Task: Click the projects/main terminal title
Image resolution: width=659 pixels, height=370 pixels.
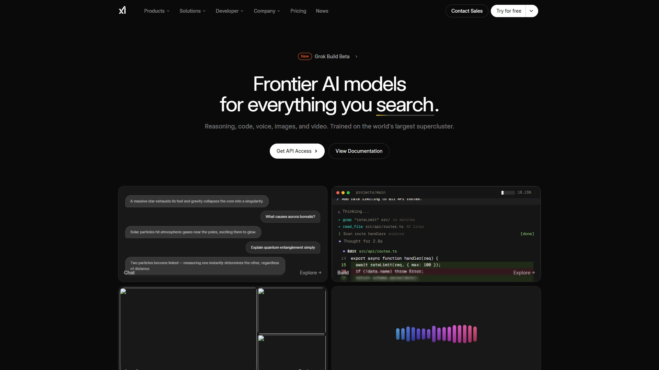Action: click(370, 193)
